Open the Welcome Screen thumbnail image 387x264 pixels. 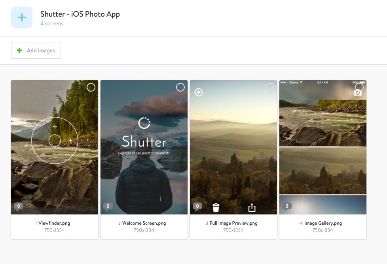click(x=144, y=174)
